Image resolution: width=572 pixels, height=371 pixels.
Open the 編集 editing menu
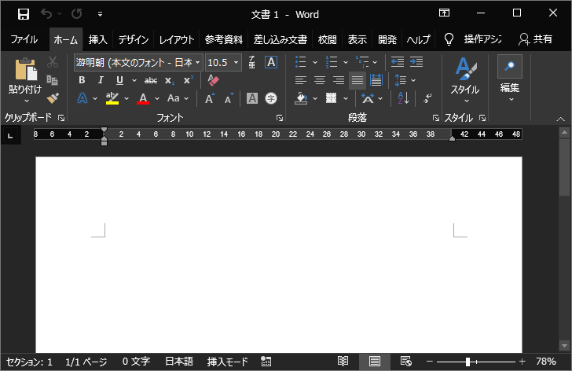point(510,79)
